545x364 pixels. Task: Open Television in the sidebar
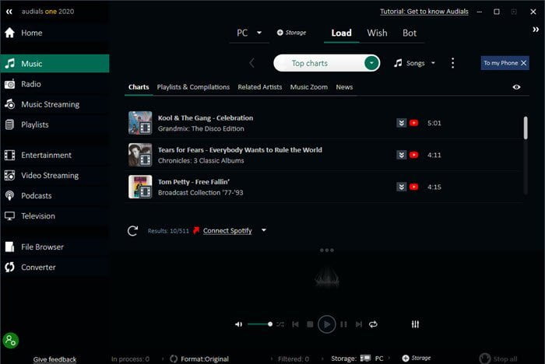[54, 216]
